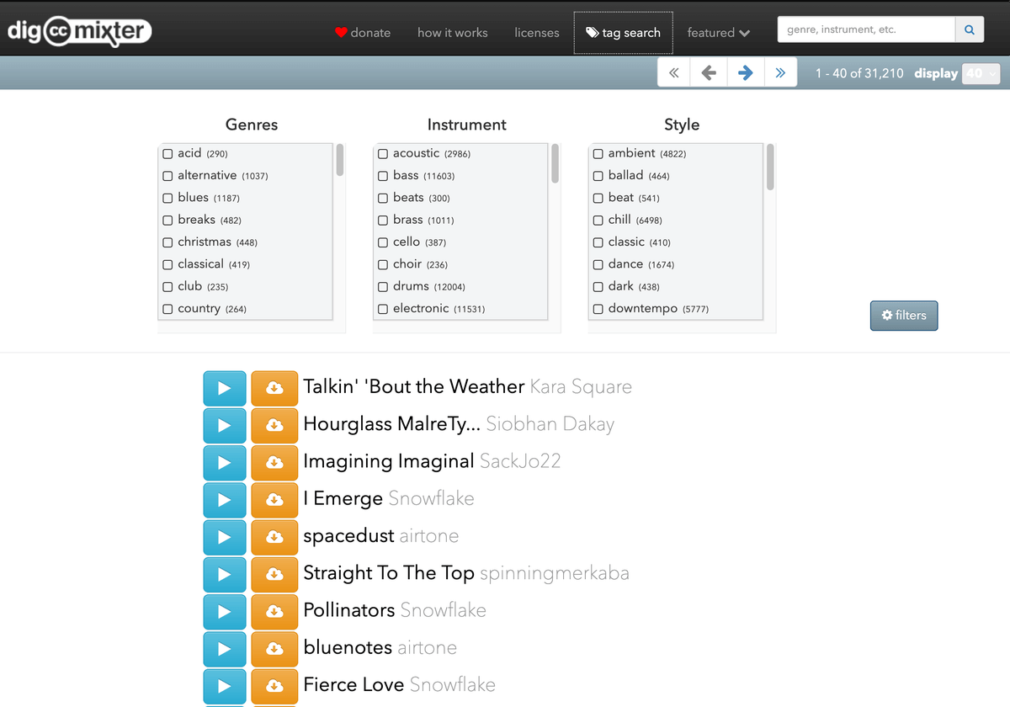Viewport: 1010px width, 707px height.
Task: Jump to first page double arrow
Action: 673,73
